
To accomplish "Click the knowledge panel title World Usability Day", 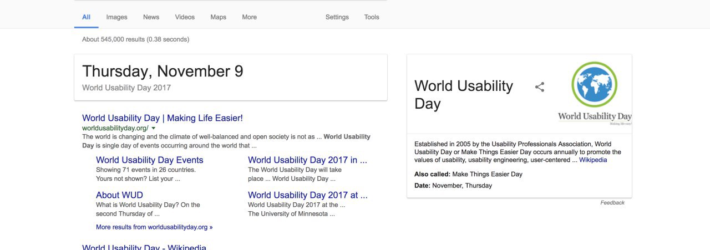I will tap(464, 95).
